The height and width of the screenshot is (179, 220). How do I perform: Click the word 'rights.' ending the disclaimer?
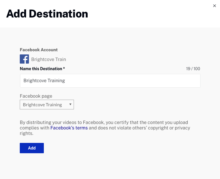(x=27, y=133)
